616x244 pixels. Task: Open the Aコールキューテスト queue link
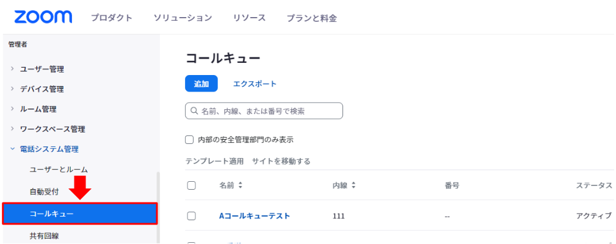click(255, 216)
